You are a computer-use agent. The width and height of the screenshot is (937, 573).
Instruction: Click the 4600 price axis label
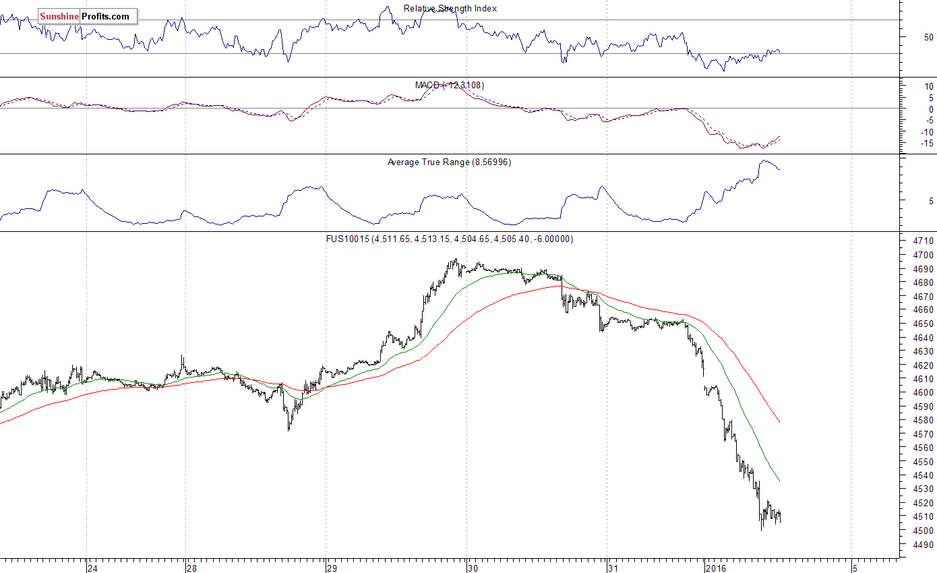pos(924,393)
